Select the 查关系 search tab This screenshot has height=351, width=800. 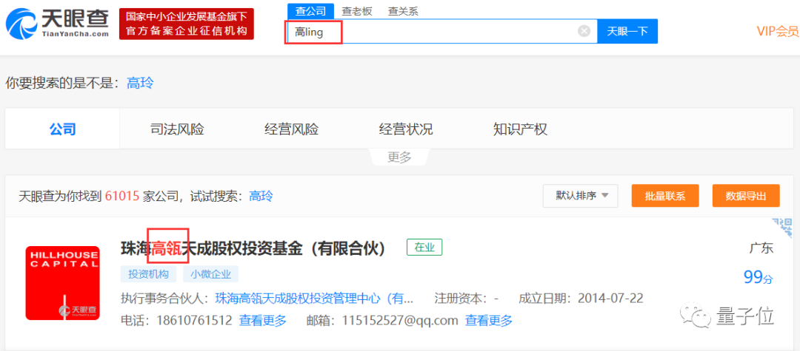403,11
